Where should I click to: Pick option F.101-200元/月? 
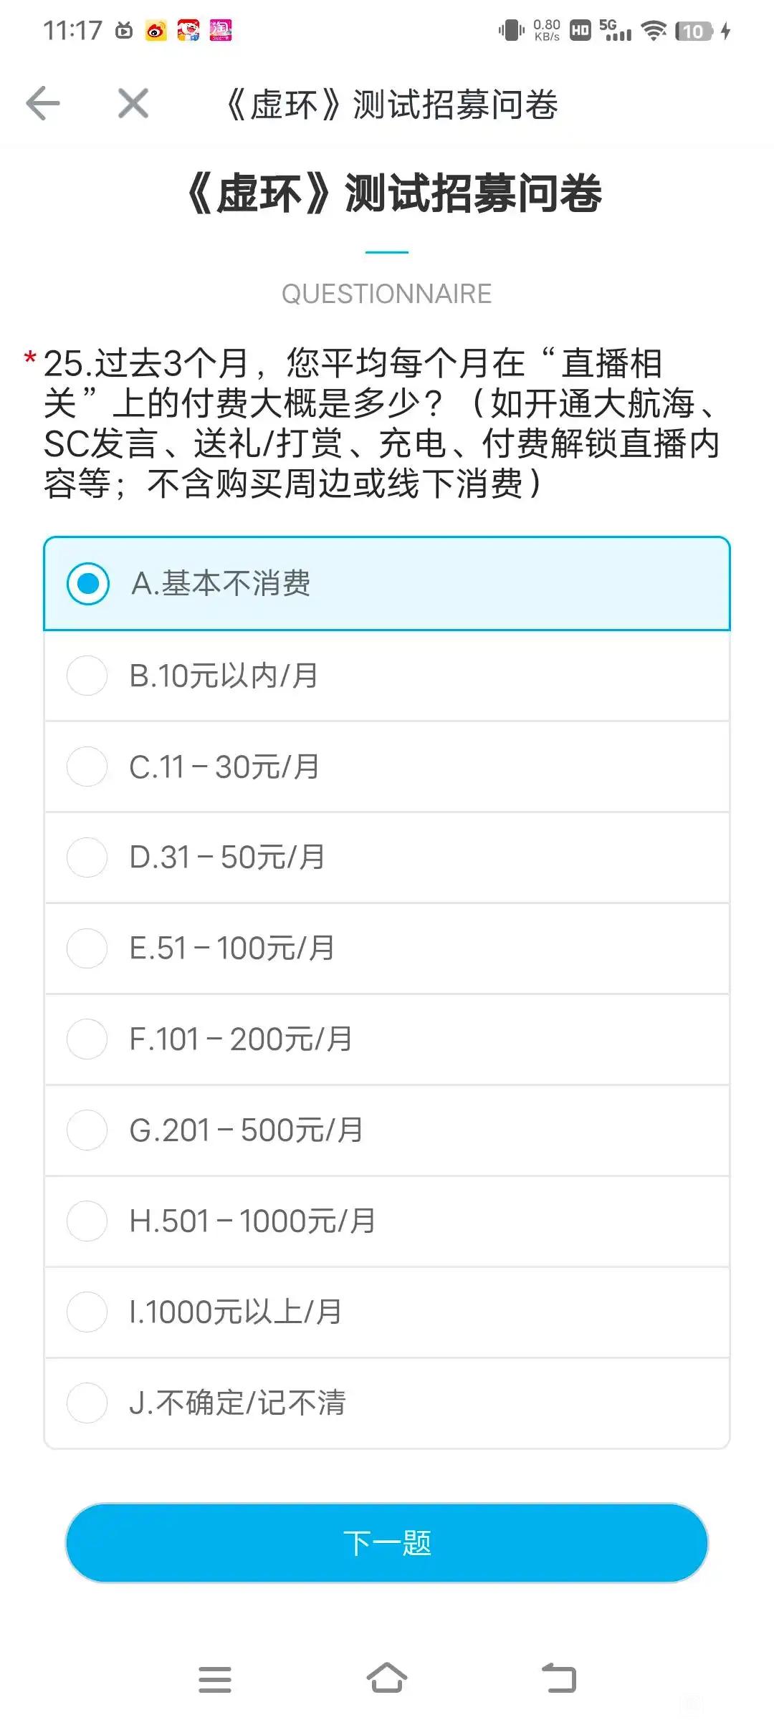click(x=87, y=1039)
